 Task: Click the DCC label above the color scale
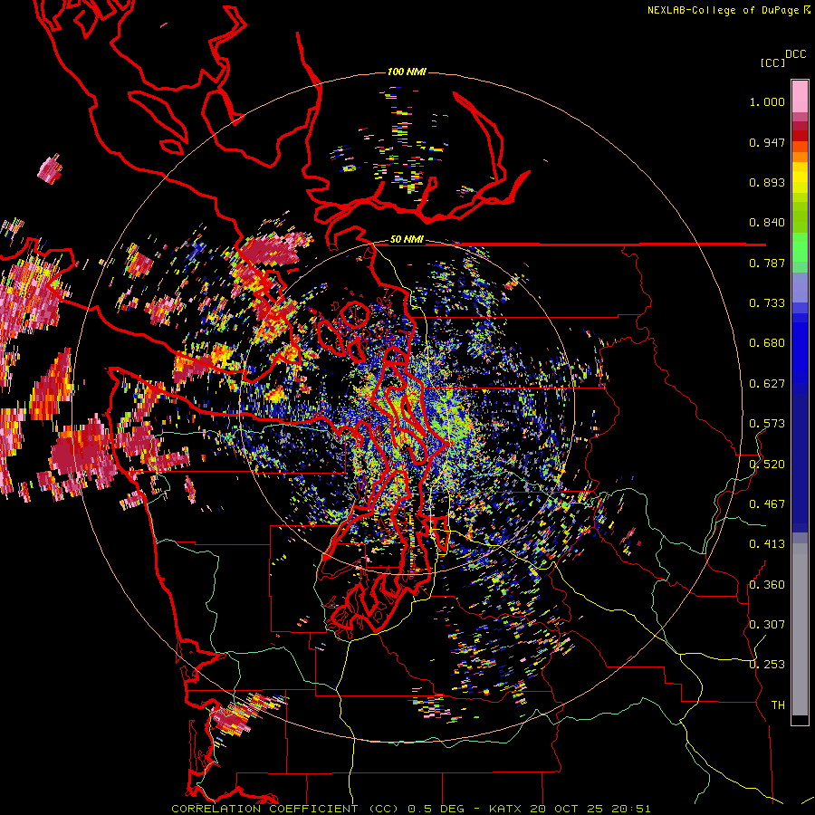(796, 54)
